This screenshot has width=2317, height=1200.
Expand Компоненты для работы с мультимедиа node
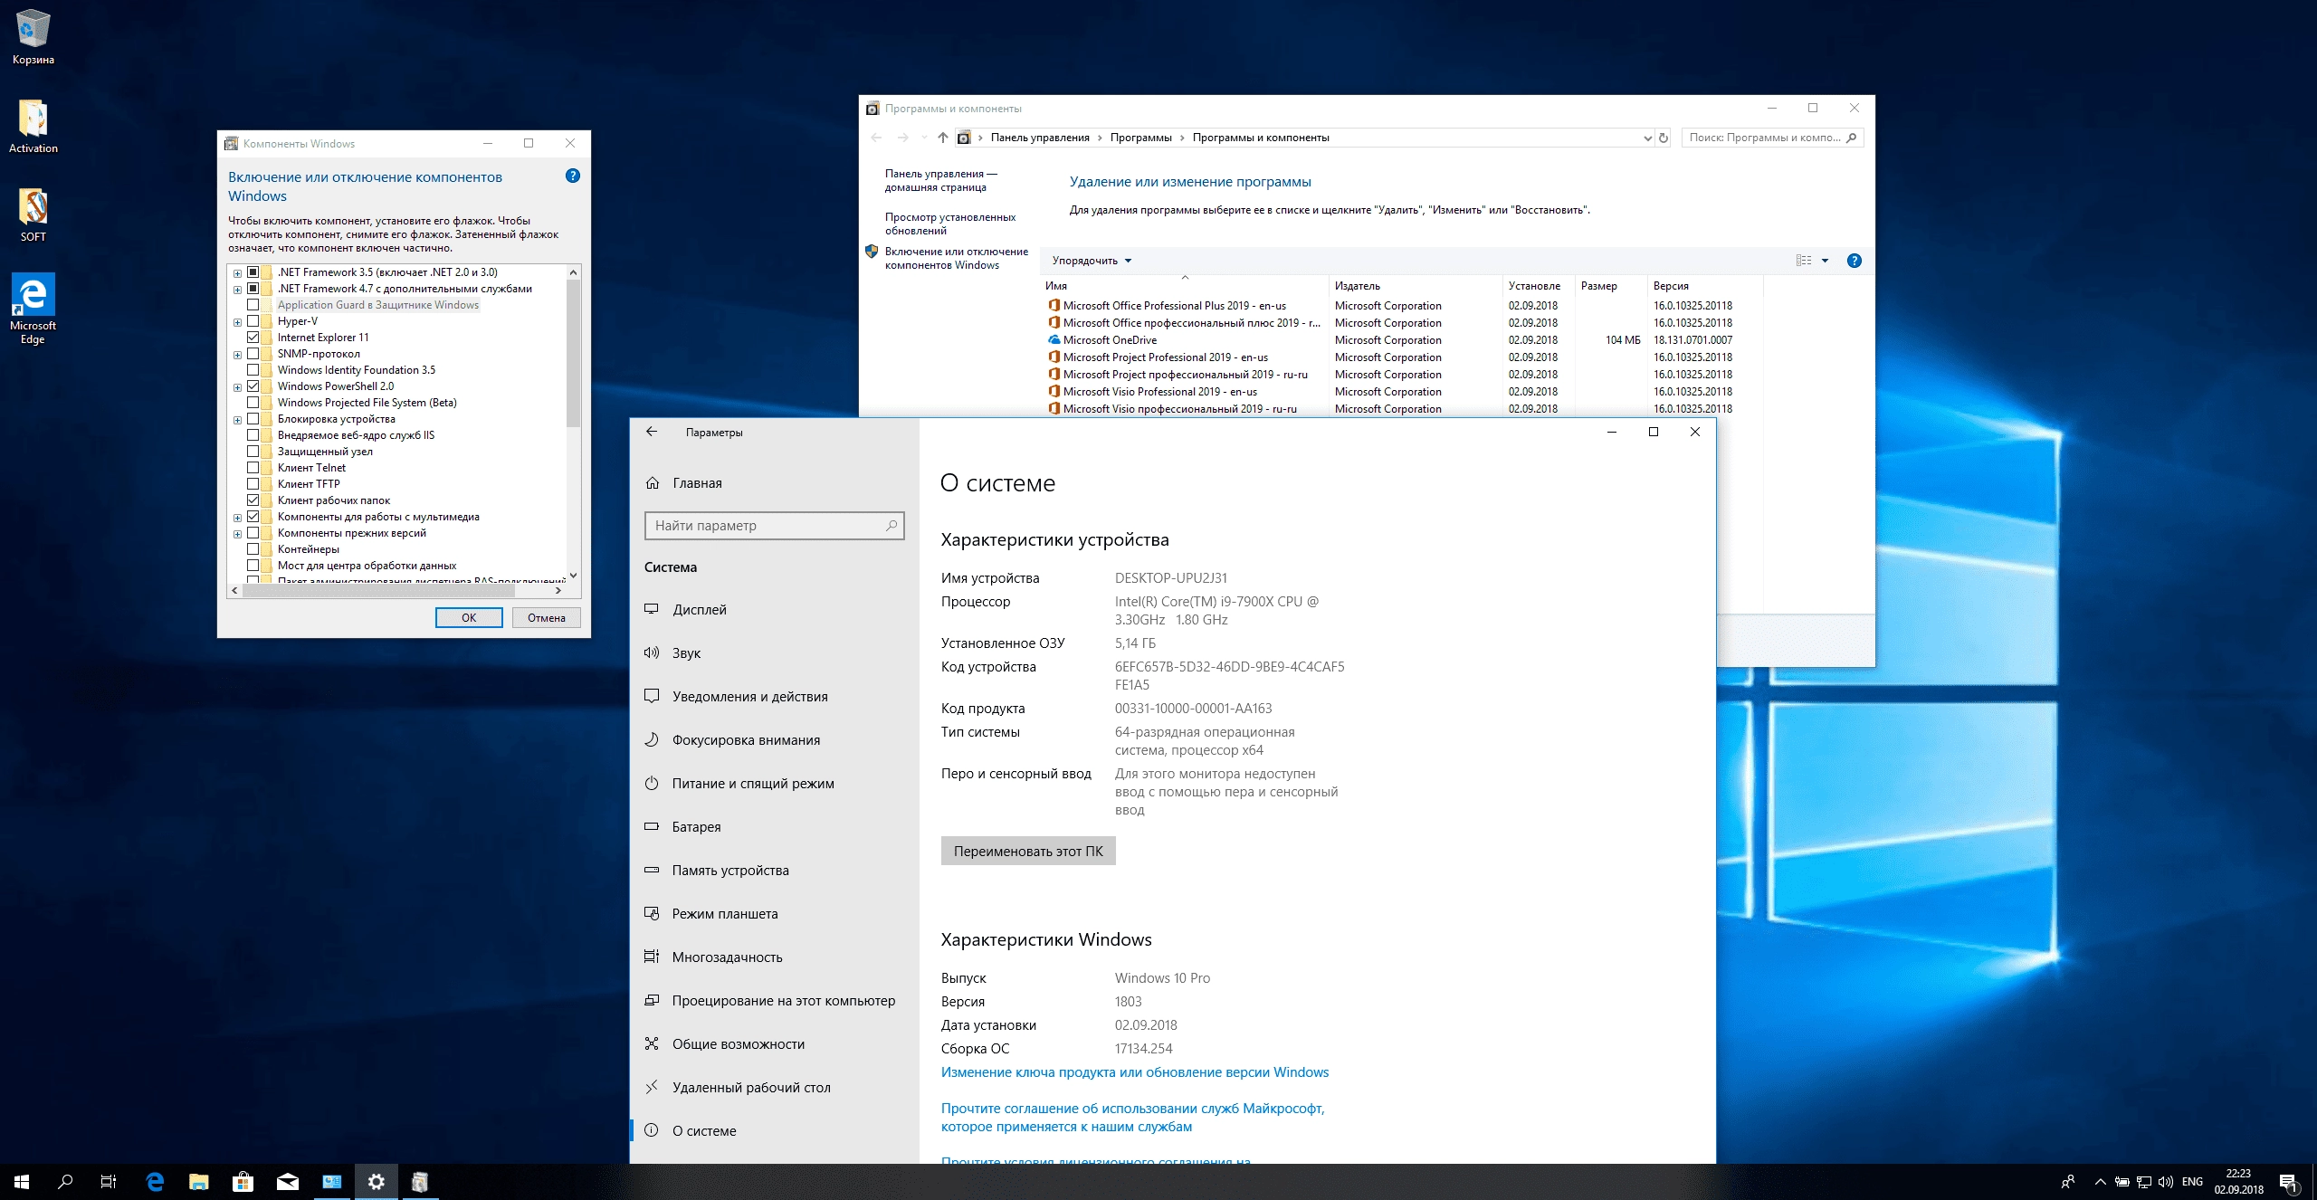(x=237, y=518)
